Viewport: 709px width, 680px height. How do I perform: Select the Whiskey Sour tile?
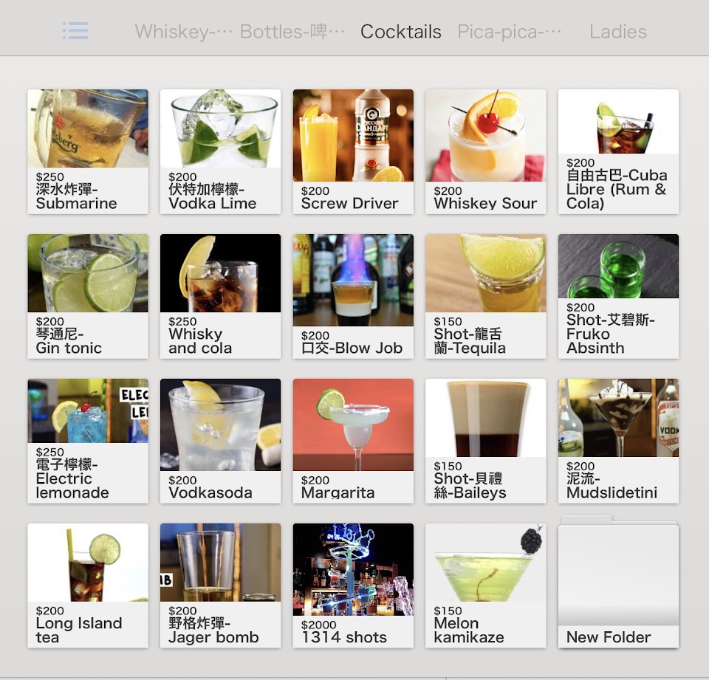486,151
